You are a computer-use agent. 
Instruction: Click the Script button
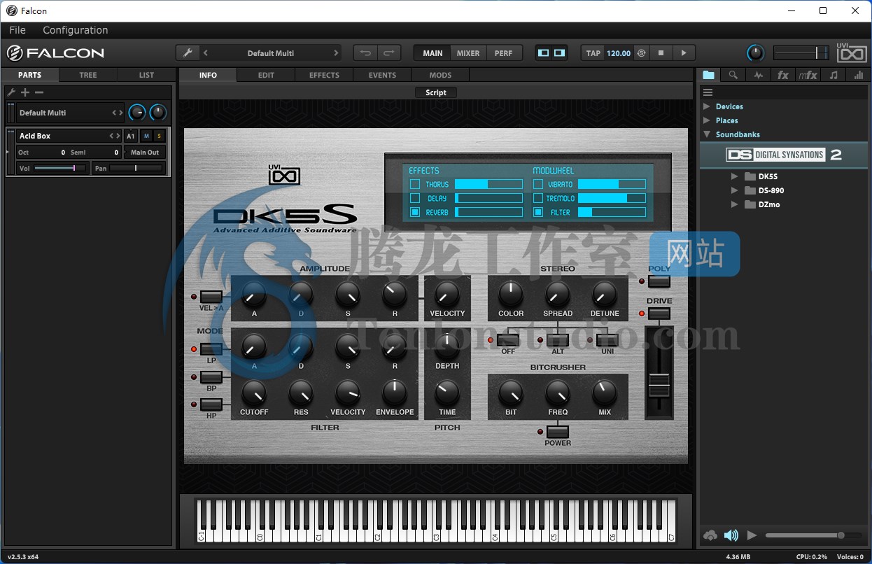436,92
